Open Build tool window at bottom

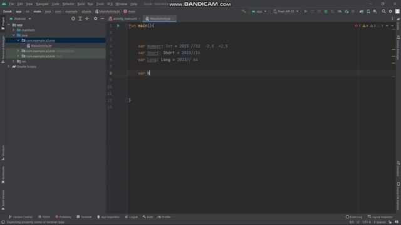pyautogui.click(x=148, y=217)
